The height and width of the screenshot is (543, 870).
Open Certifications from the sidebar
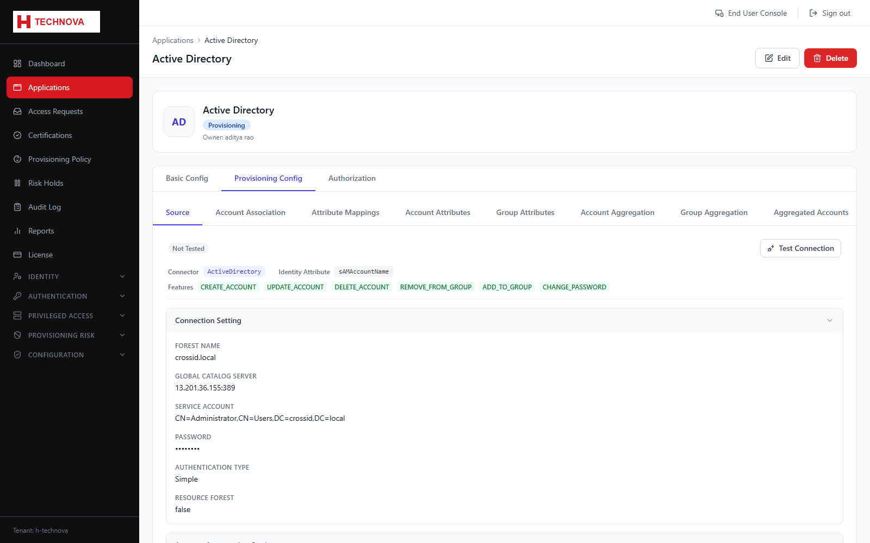(x=70, y=135)
